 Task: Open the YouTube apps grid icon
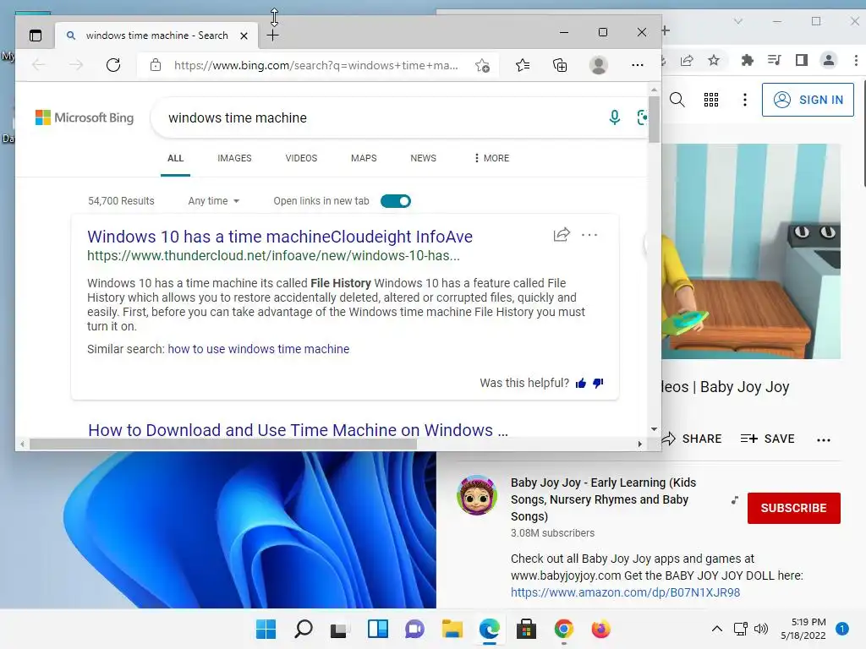point(710,100)
